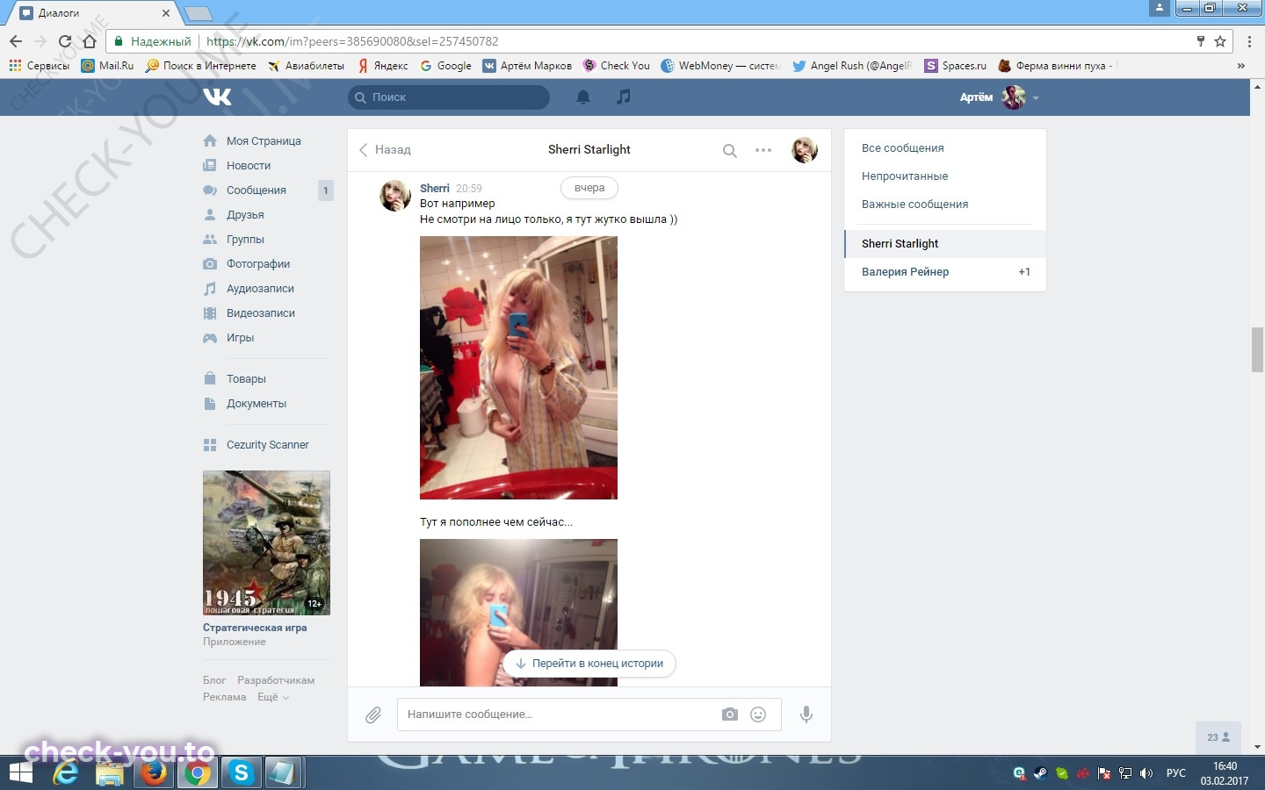Open the Chrome home page button
The width and height of the screenshot is (1265, 790).
point(89,41)
